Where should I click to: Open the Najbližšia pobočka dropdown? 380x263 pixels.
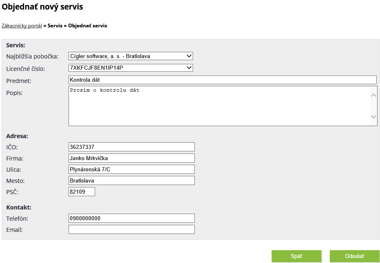(131, 56)
